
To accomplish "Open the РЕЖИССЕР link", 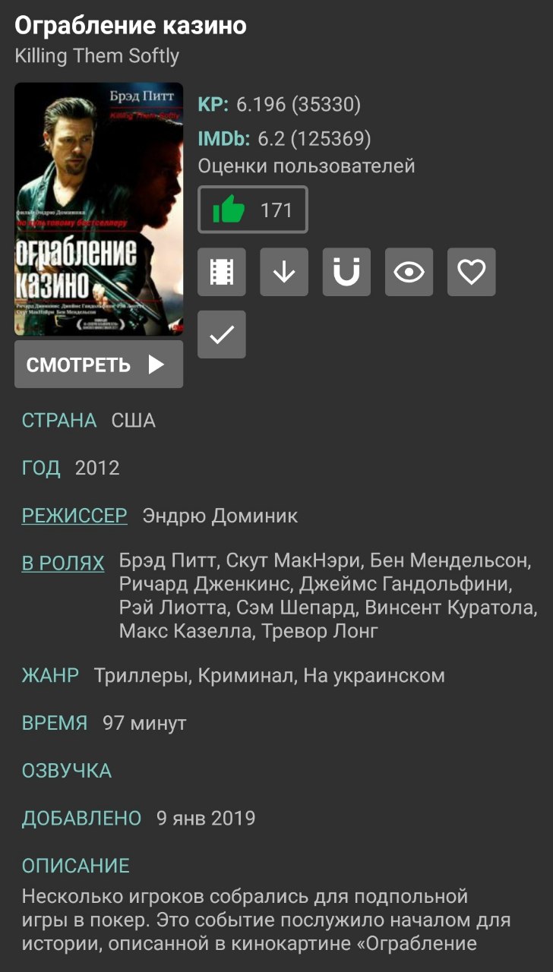I will coord(74,516).
